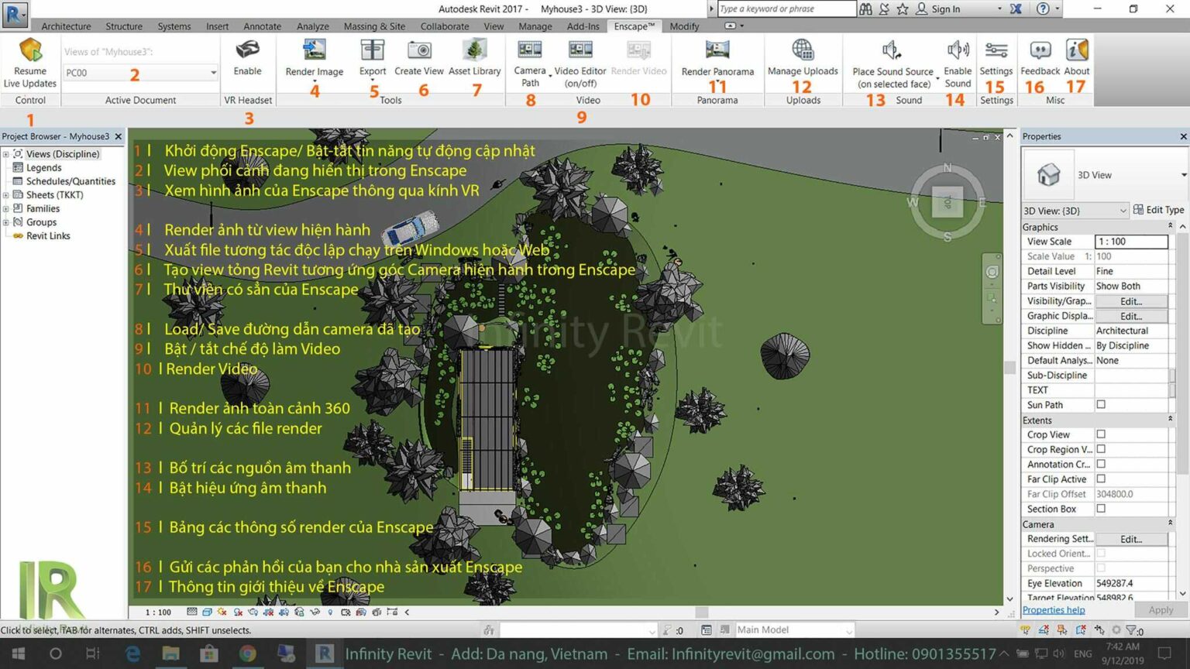Open Manage Uploads
This screenshot has width=1190, height=669.
coord(803,58)
